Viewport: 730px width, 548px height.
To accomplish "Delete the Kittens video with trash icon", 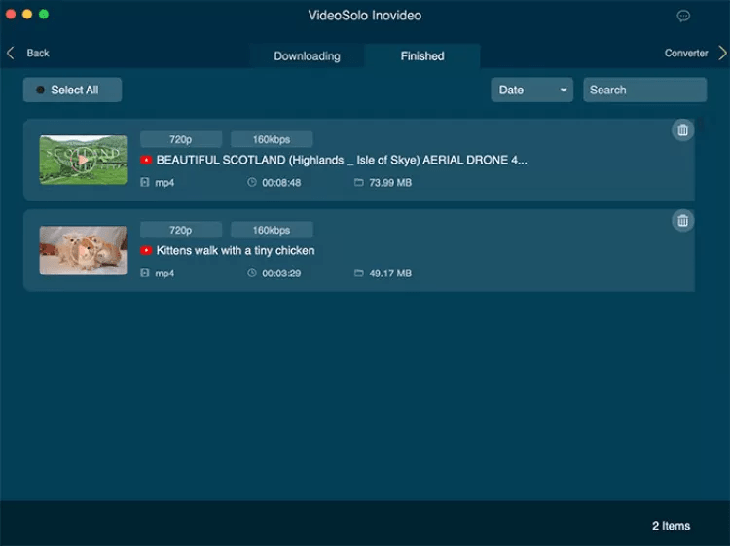I will click(x=682, y=221).
